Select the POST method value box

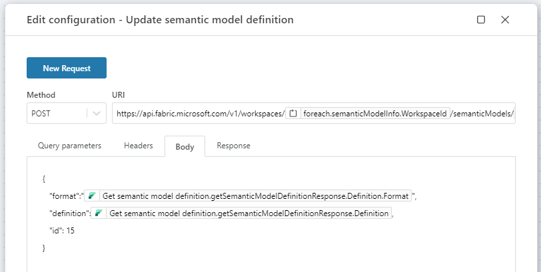coord(56,114)
